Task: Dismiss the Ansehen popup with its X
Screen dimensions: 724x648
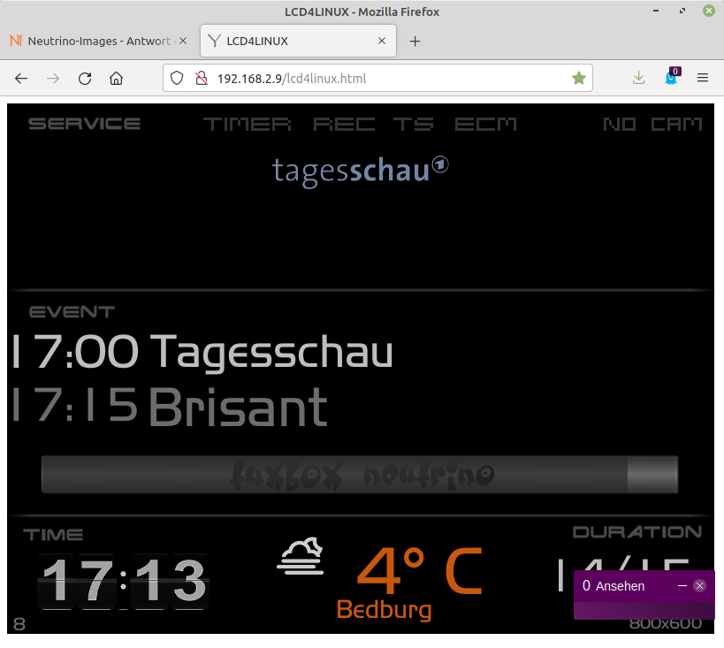Action: coord(700,586)
